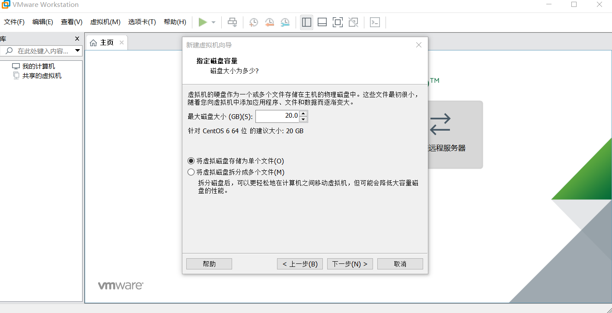Select 我的计算机 in the library tree

coord(38,66)
